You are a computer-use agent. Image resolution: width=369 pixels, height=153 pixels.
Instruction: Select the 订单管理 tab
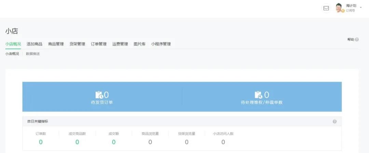coord(99,44)
